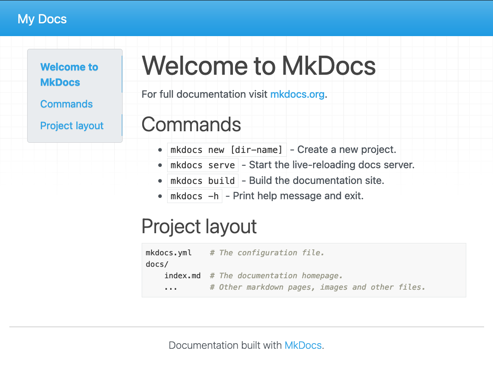Click the Project layout section heading
Screen dimensions: 493x370
click(199, 226)
